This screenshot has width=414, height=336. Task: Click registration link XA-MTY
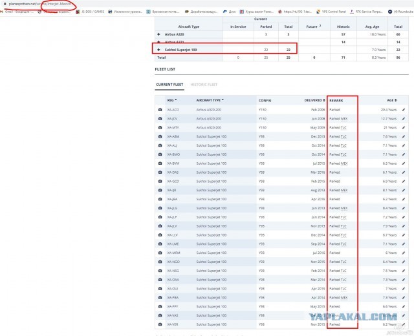point(173,128)
